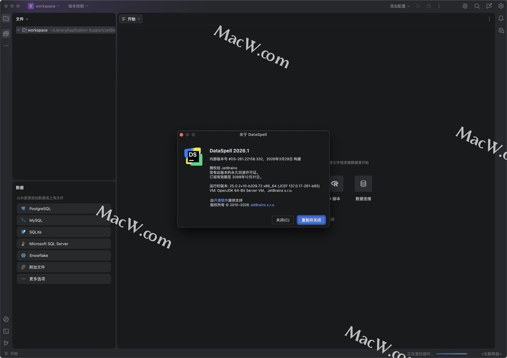Click the JetBrains s.r.o. link
The height and width of the screenshot is (358, 507).
[262, 205]
